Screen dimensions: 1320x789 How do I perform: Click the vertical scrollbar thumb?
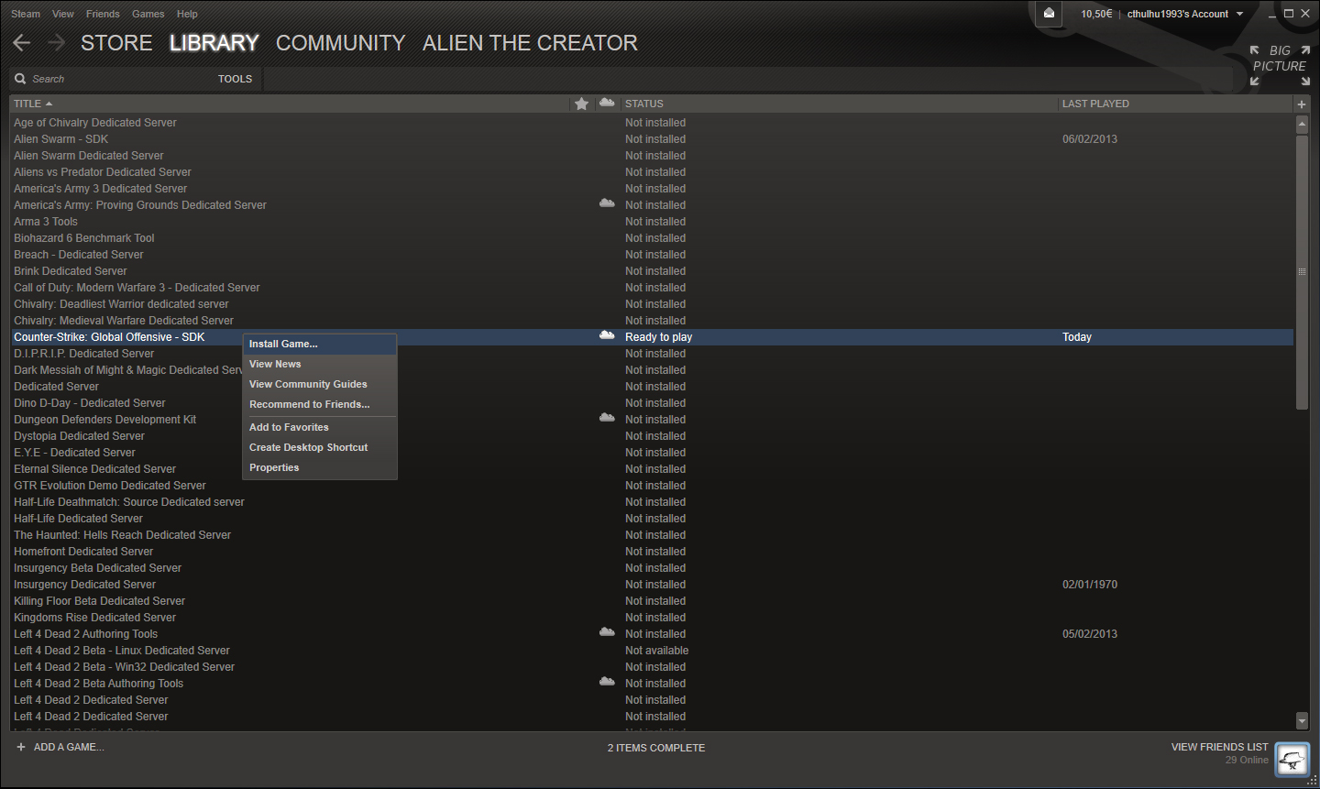click(x=1302, y=272)
